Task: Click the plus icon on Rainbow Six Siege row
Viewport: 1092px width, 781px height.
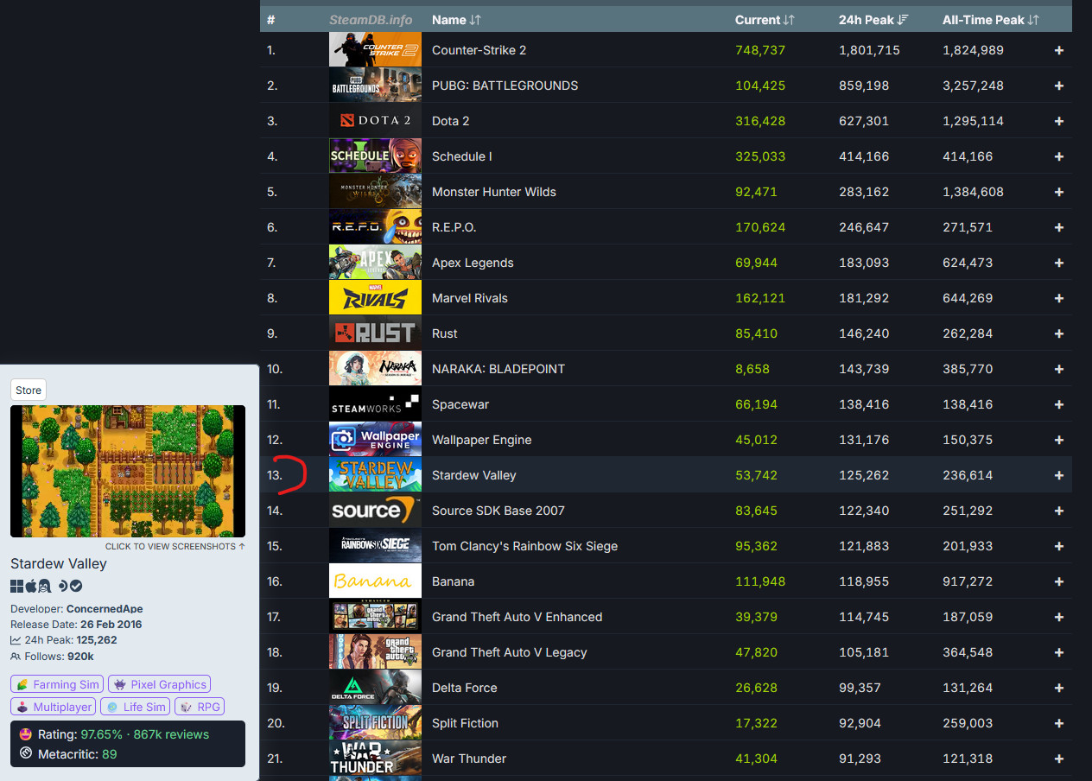Action: click(1059, 546)
